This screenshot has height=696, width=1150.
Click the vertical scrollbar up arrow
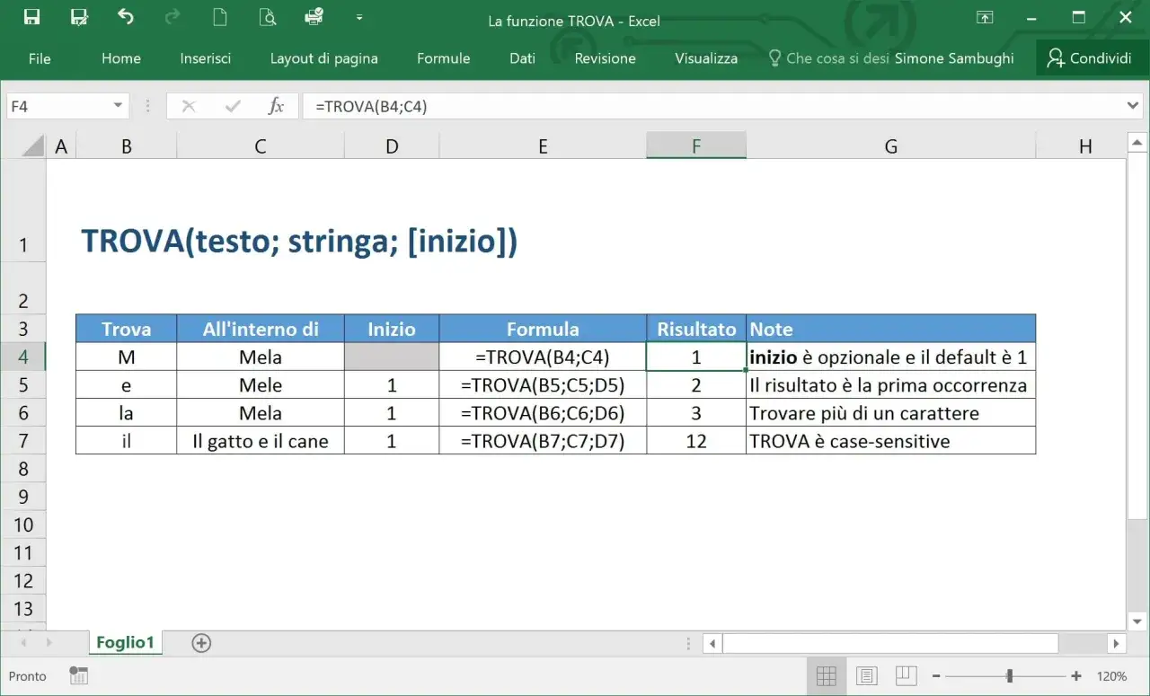(1137, 143)
